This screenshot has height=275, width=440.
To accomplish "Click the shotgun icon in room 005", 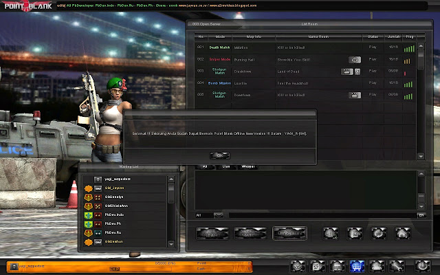I will pyautogui.click(x=355, y=95).
